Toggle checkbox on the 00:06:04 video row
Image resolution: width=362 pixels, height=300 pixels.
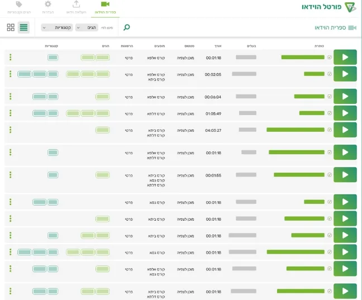tap(329, 96)
